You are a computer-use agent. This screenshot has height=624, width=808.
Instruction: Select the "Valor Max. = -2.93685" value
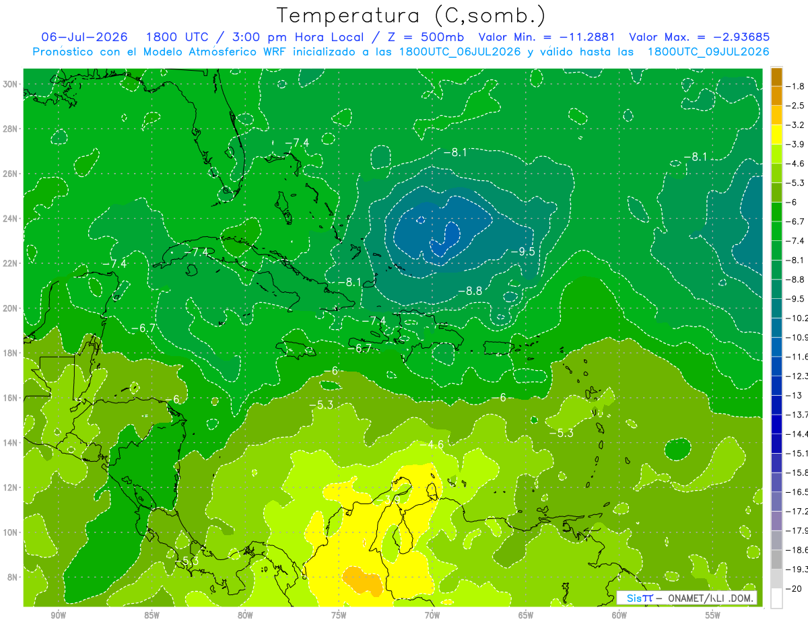click(x=699, y=37)
